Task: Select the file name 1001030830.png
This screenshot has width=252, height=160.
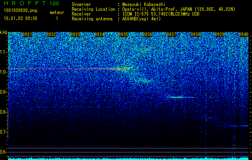Action: pyautogui.click(x=21, y=10)
